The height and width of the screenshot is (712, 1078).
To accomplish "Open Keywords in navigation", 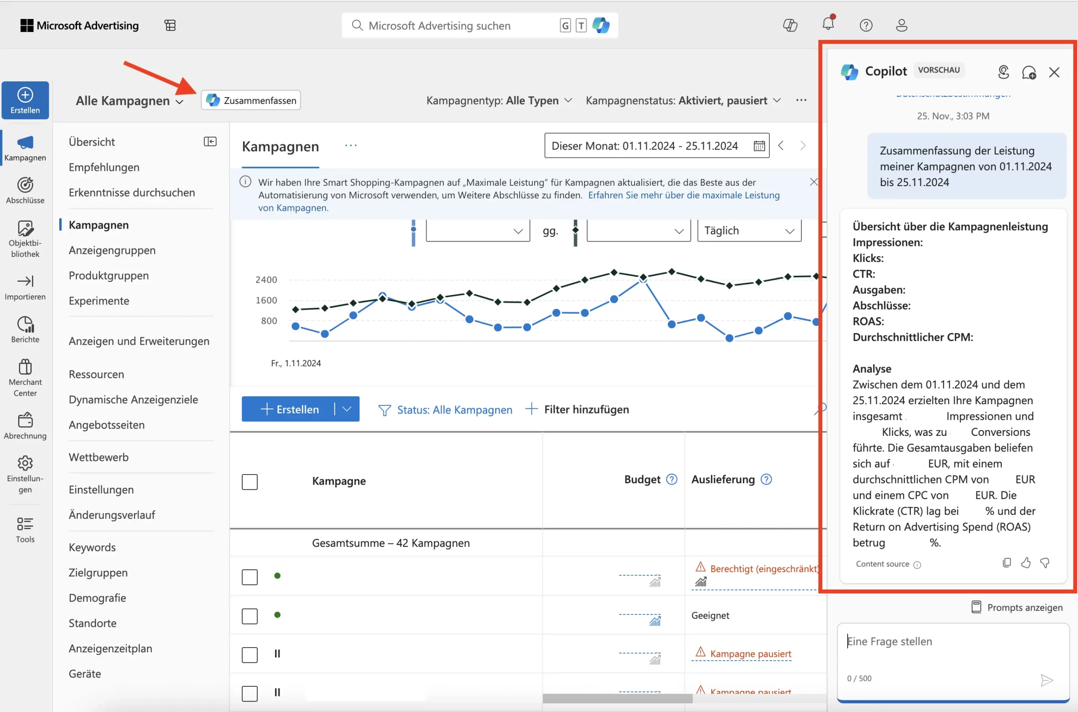I will [x=92, y=547].
